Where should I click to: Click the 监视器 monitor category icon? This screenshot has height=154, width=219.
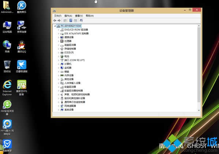coord(62,68)
